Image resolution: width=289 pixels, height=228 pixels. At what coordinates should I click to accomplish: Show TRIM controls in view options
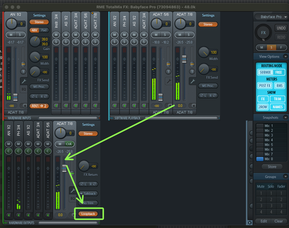pyautogui.click(x=277, y=99)
